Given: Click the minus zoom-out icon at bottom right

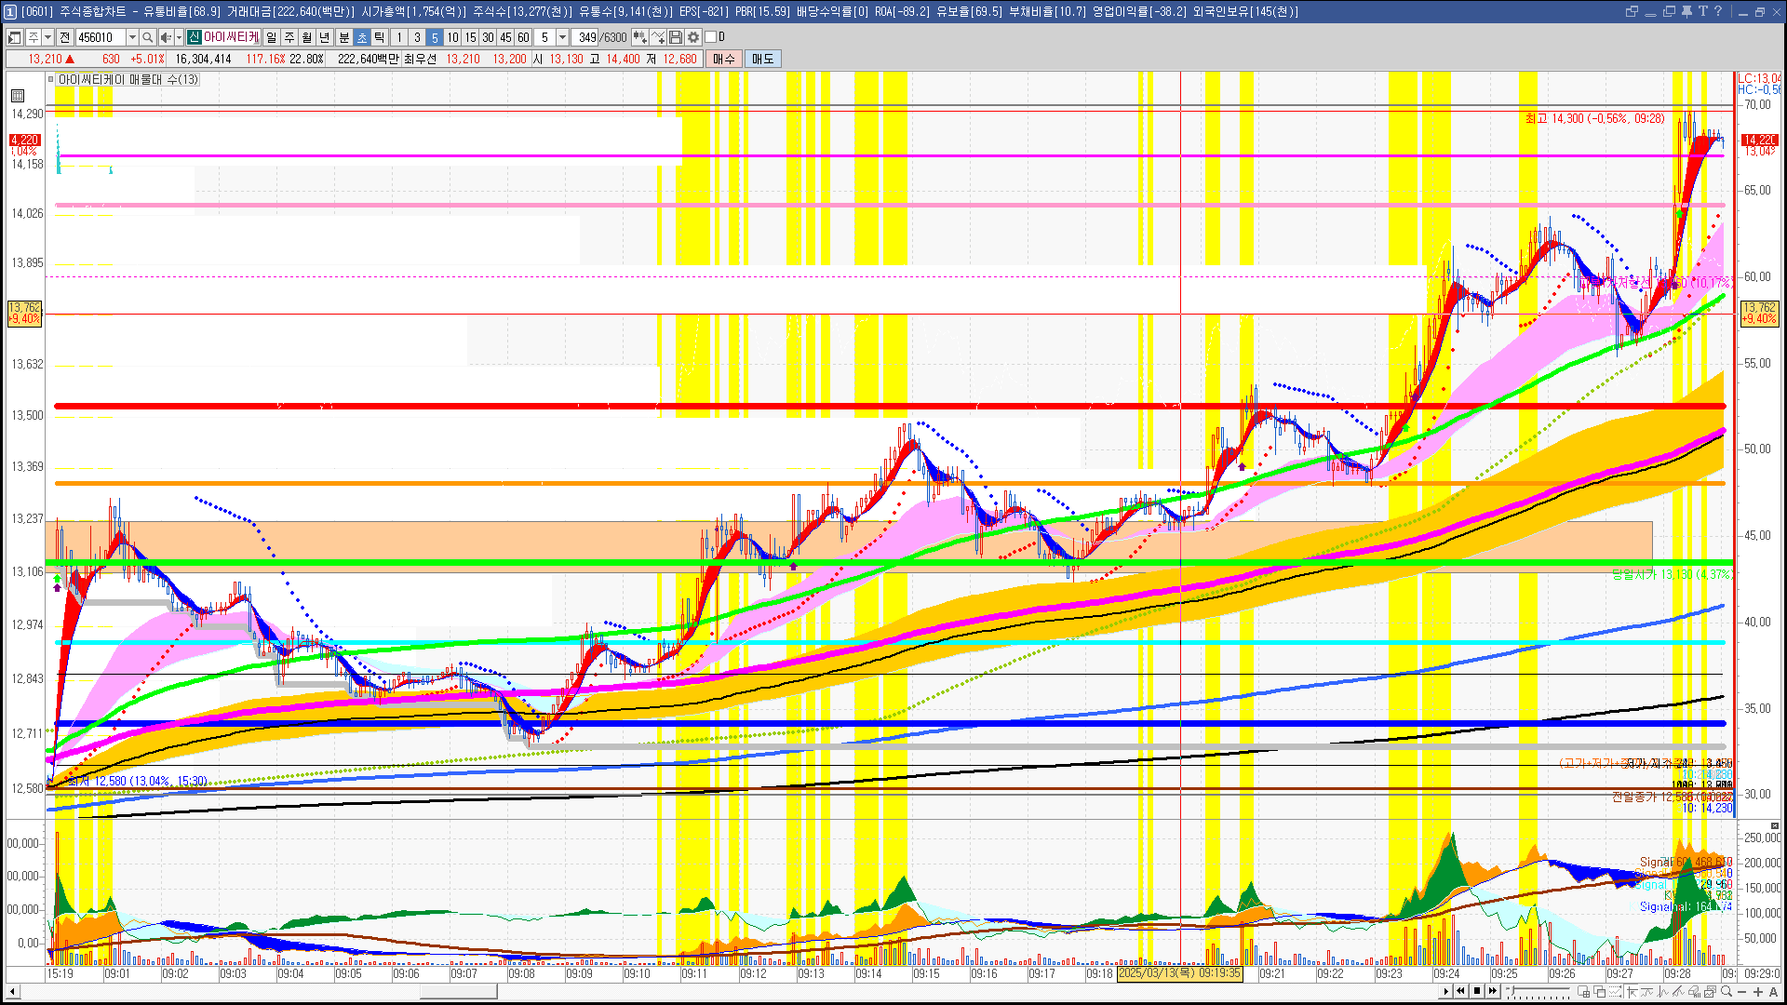Looking at the screenshot, I should point(1742,992).
